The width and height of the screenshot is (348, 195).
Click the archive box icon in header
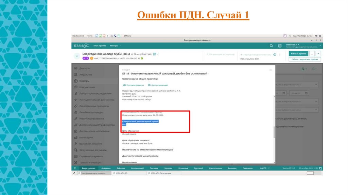click(x=280, y=46)
